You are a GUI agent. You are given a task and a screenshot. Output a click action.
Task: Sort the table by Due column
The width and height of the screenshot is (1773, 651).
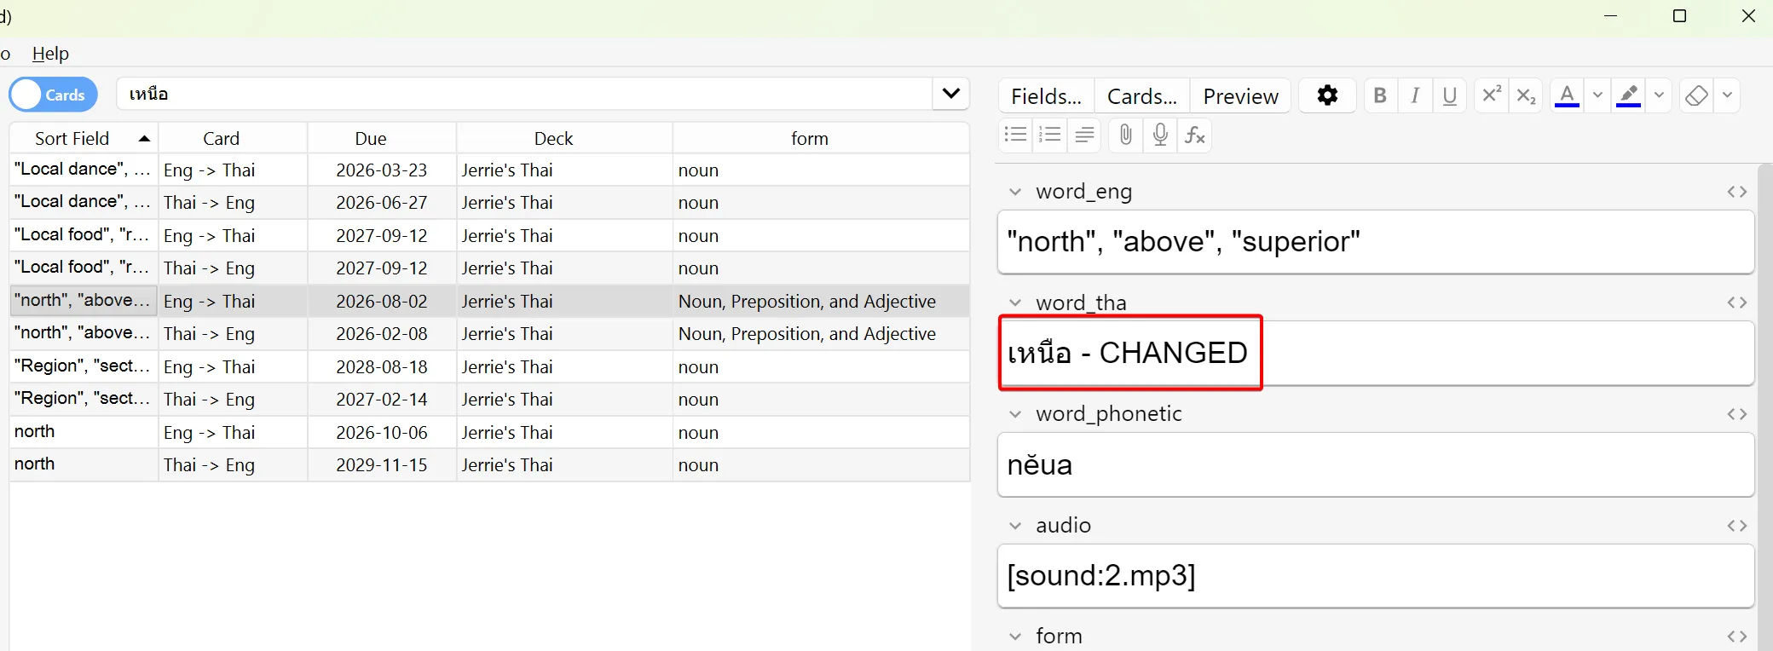tap(371, 138)
